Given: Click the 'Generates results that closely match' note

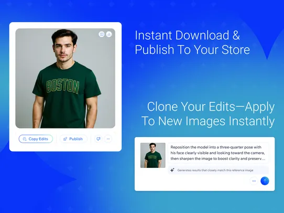Looking at the screenshot, I should point(215,170).
